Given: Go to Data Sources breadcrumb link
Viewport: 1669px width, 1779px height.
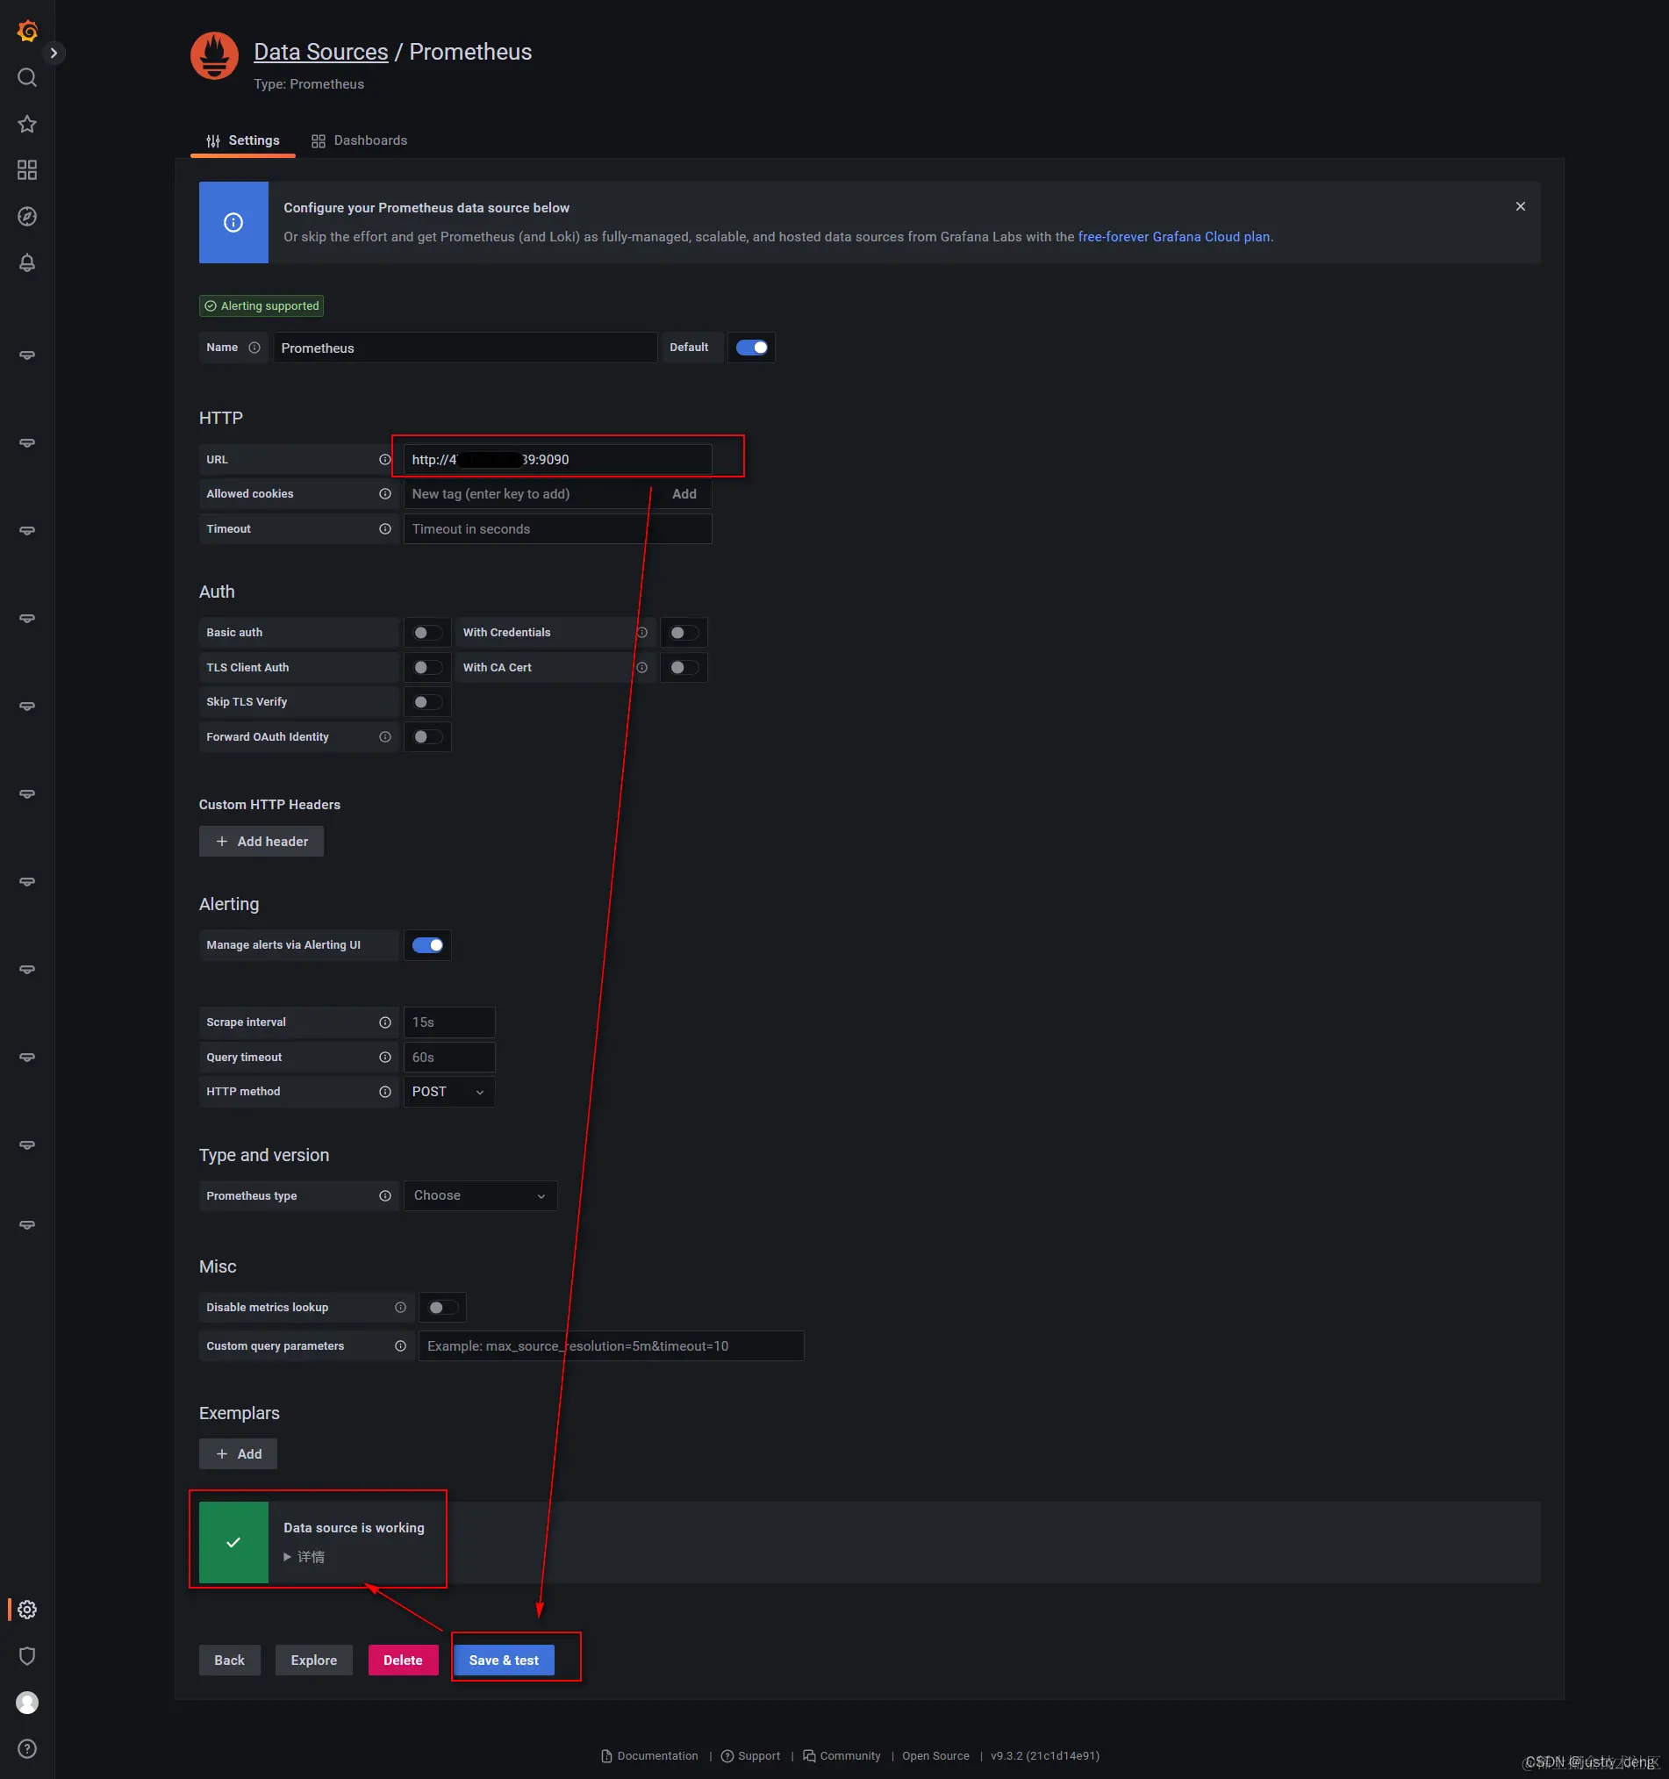Looking at the screenshot, I should 321,52.
